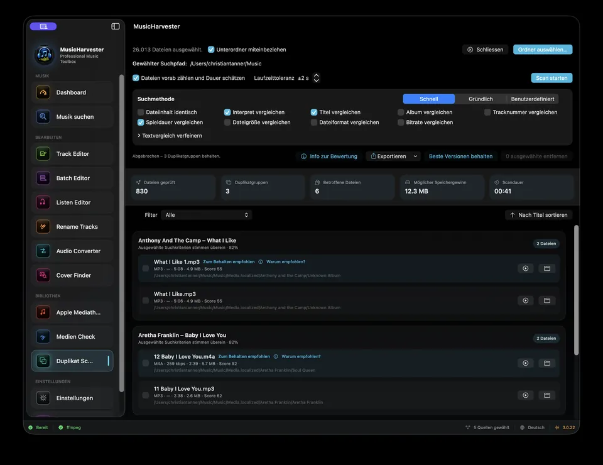Screen dimensions: 603x465
Task: Adjust Laufzeittoleranz stepper arrows
Action: pos(316,78)
